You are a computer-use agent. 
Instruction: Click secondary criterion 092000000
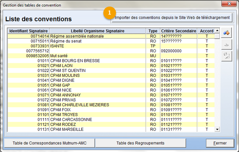point(179,51)
